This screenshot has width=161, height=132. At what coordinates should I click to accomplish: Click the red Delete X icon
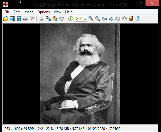pyautogui.click(x=32, y=19)
